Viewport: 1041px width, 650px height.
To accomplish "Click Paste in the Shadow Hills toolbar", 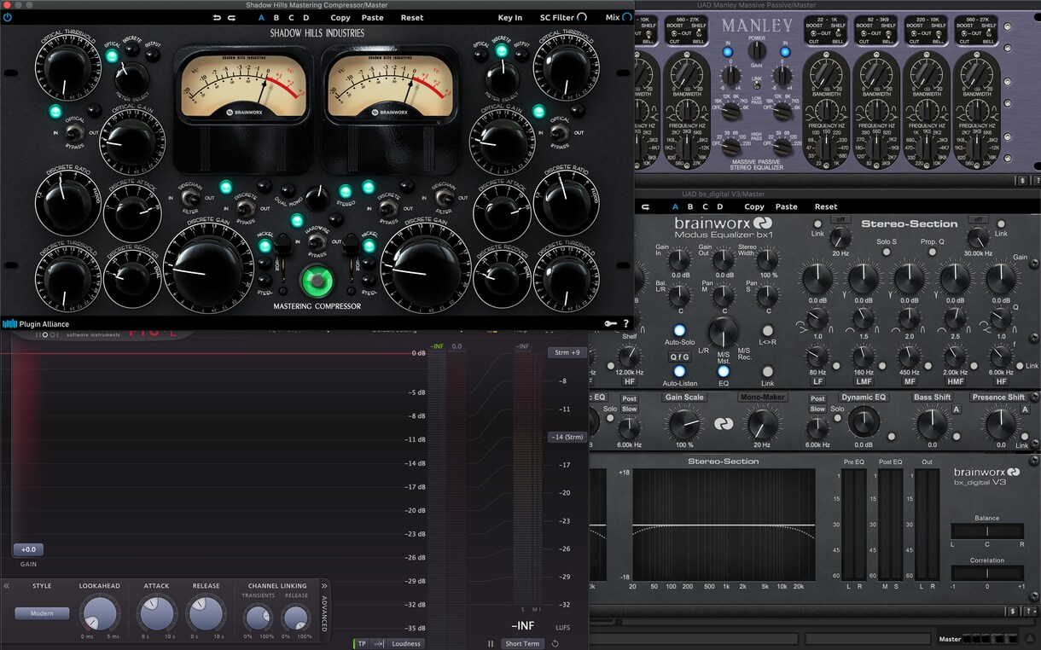I will [373, 17].
